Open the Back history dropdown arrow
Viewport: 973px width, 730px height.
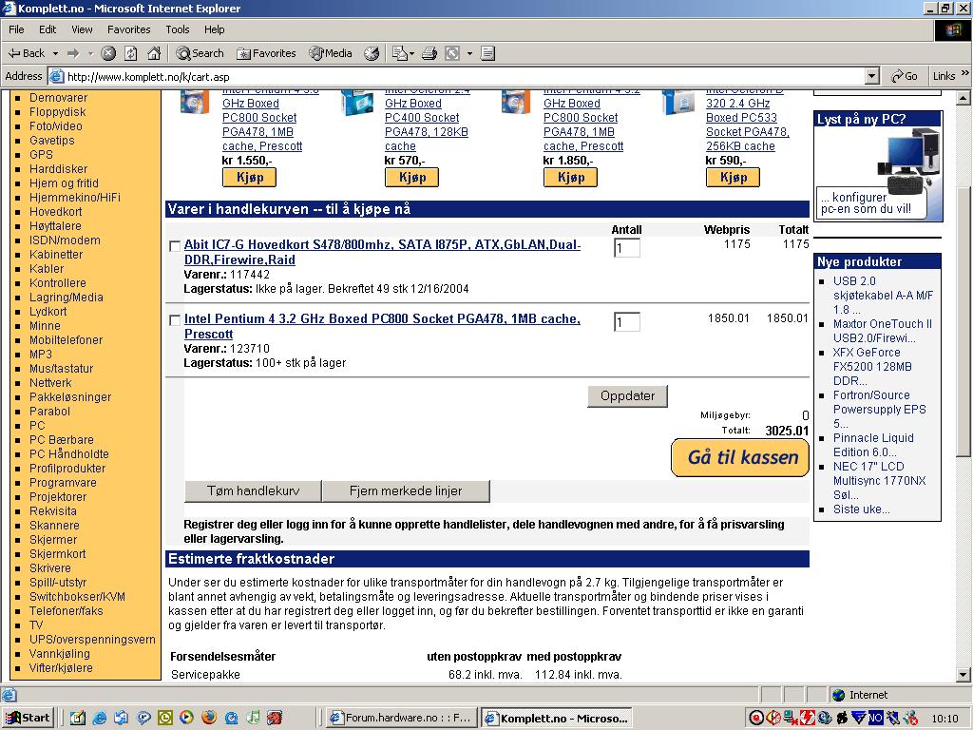55,53
